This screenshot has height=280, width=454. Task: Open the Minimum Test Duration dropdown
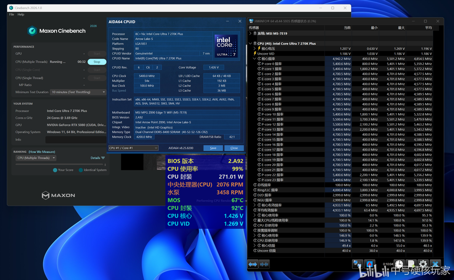pos(78,92)
